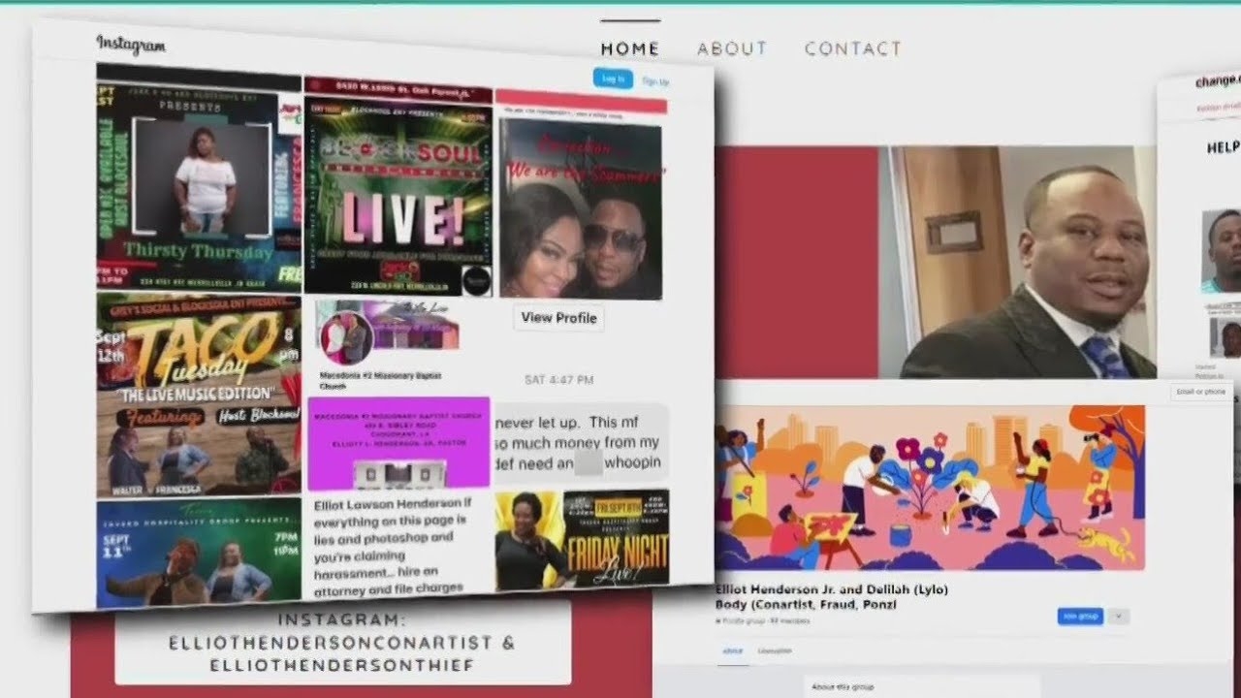Open the pink Macedonia church address post
Image resolution: width=1241 pixels, height=698 pixels.
pos(398,443)
